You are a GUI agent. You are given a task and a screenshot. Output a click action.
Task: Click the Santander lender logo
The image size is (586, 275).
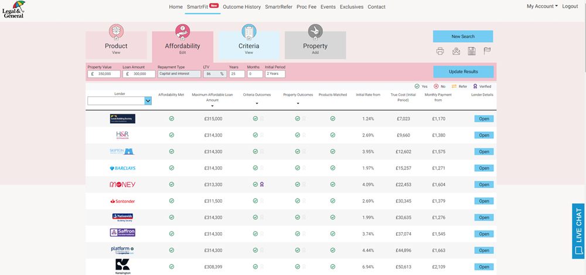click(122, 201)
